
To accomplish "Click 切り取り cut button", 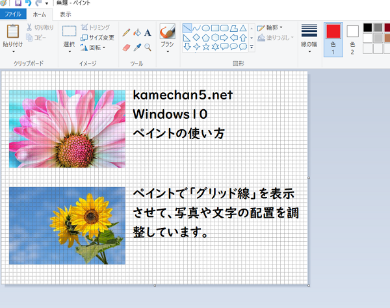I will tap(40, 27).
